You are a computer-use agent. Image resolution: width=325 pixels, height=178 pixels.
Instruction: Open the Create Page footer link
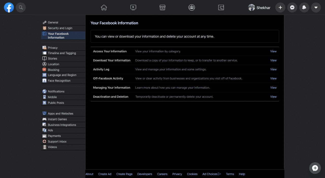click(x=124, y=174)
